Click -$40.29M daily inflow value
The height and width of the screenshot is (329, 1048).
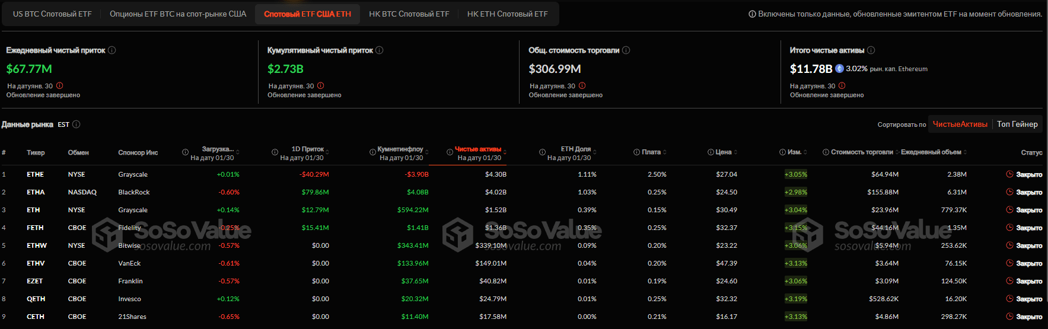314,174
